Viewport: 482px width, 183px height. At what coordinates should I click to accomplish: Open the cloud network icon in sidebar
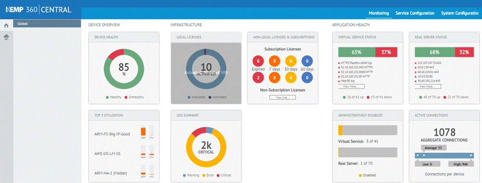pos(6,37)
